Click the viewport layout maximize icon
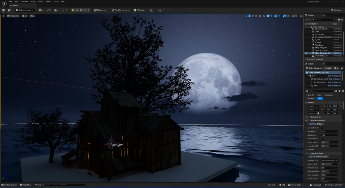The width and height of the screenshot is (345, 188). click(x=301, y=16)
